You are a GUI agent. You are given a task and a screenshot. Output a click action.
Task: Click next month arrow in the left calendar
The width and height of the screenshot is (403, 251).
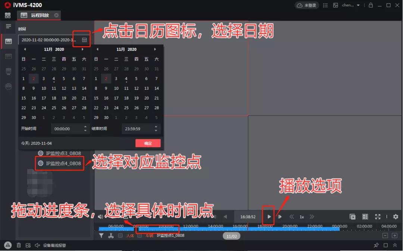coord(83,49)
